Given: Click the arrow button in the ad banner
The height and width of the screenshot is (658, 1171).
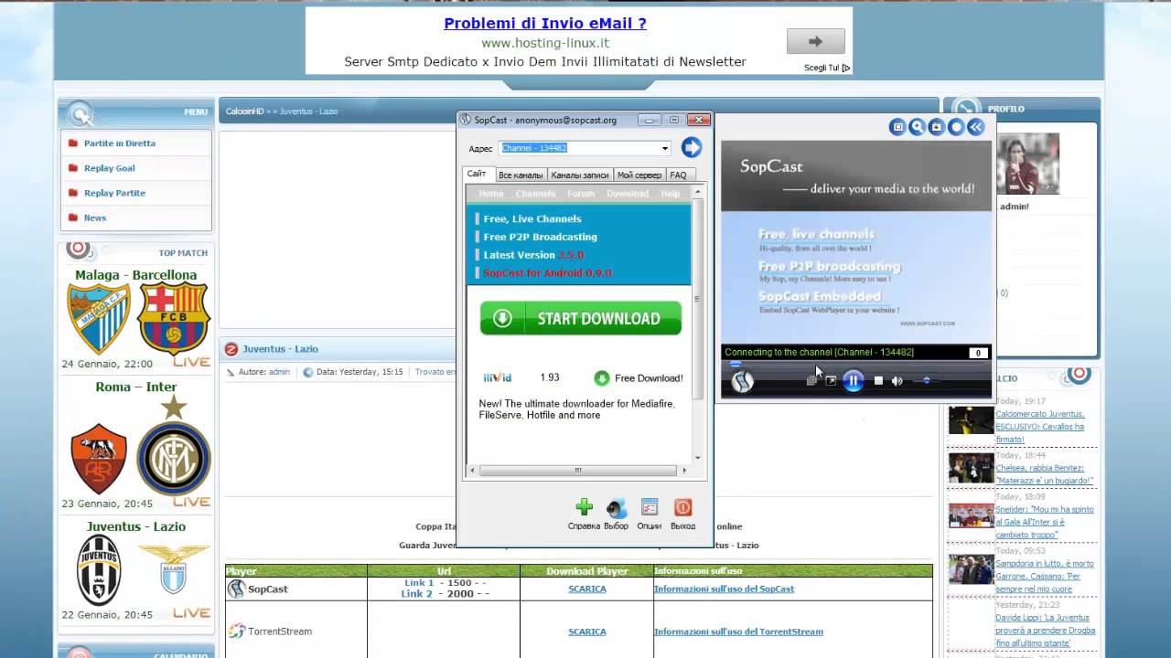Looking at the screenshot, I should pos(815,41).
